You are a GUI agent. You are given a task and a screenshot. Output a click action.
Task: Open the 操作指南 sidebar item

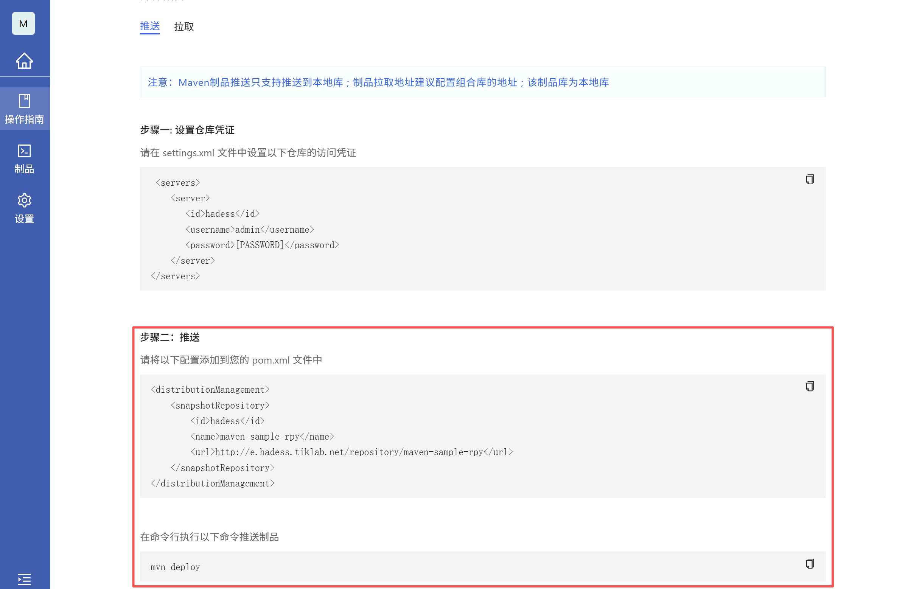[x=25, y=109]
